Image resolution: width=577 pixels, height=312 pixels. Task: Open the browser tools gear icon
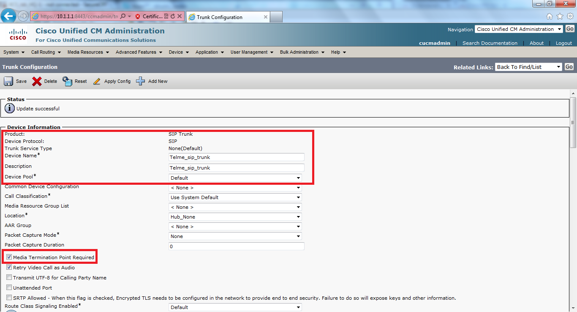point(570,16)
